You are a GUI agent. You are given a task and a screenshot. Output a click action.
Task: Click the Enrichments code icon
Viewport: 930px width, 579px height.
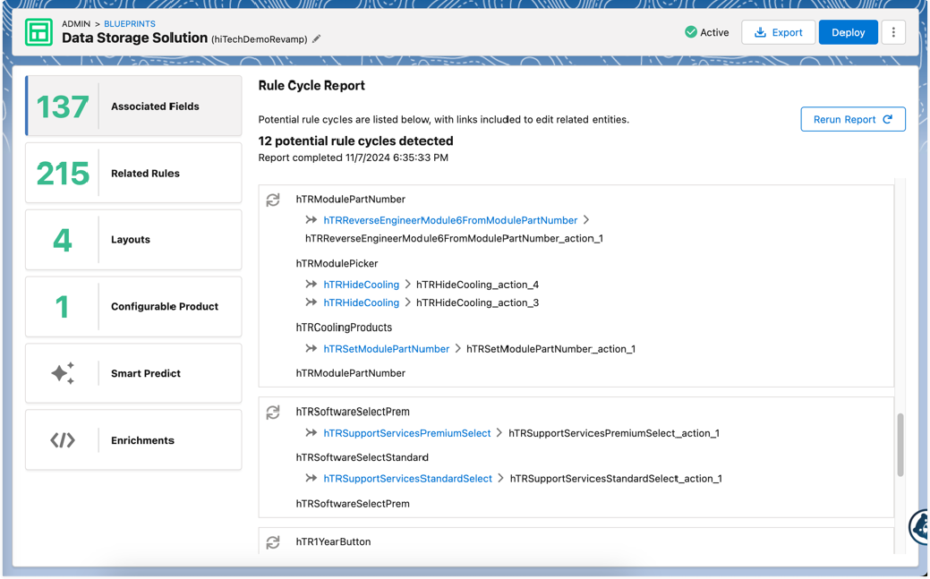point(63,440)
